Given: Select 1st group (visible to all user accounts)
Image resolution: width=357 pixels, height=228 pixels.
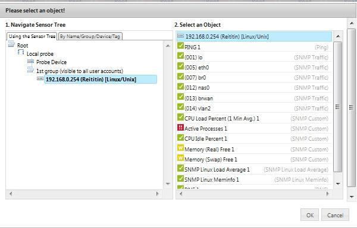Looking at the screenshot, I should (80, 71).
